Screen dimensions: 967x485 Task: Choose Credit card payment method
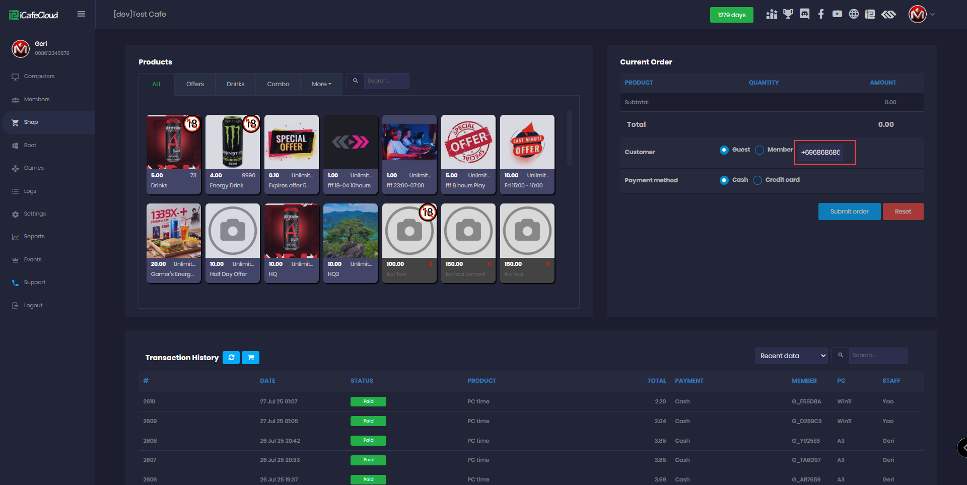click(757, 180)
